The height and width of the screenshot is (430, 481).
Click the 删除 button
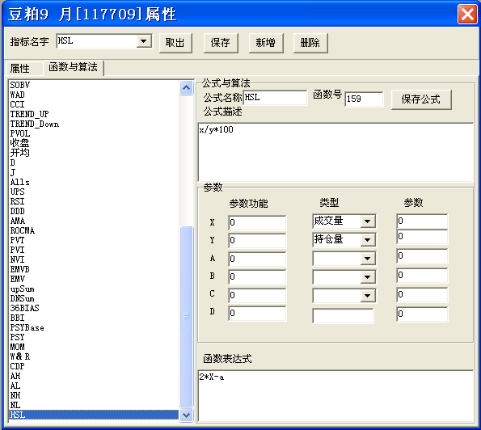(x=310, y=43)
